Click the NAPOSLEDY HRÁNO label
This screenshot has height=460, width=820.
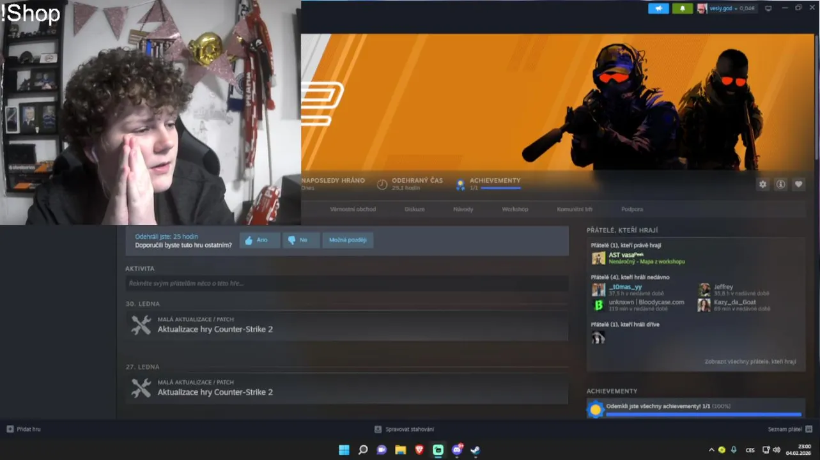coord(333,181)
